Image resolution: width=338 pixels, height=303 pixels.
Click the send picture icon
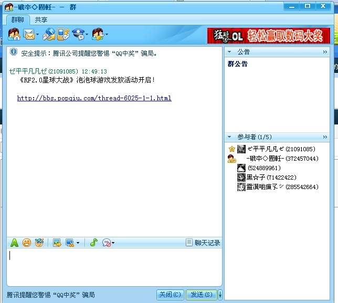pos(57,243)
